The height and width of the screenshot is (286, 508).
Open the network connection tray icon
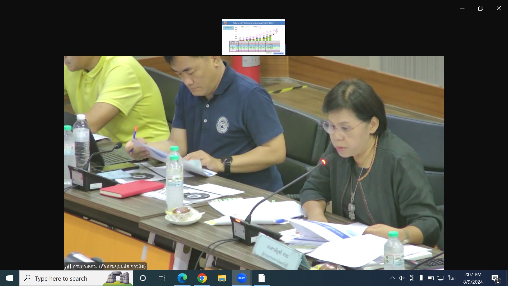click(440, 278)
